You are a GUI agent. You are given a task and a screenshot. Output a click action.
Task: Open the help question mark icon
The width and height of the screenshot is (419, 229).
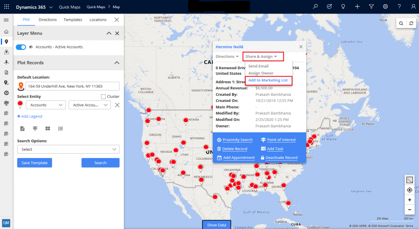(399, 7)
